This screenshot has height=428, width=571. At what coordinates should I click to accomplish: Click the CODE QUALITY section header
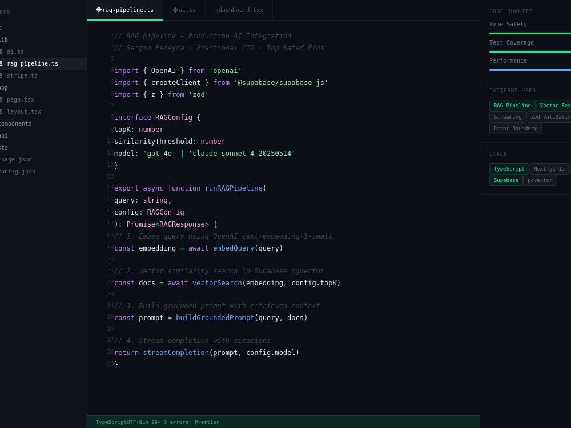[x=510, y=11]
